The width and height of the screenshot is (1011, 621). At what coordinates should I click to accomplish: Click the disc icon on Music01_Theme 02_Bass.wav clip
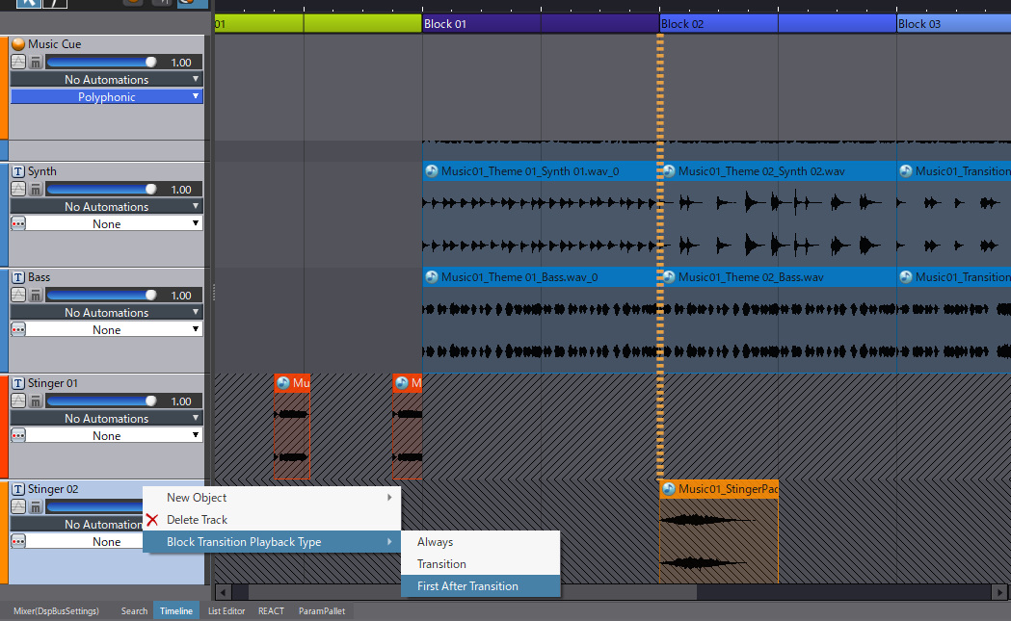(669, 277)
